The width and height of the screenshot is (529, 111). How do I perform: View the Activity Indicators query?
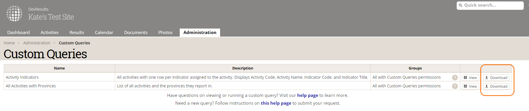470,78
